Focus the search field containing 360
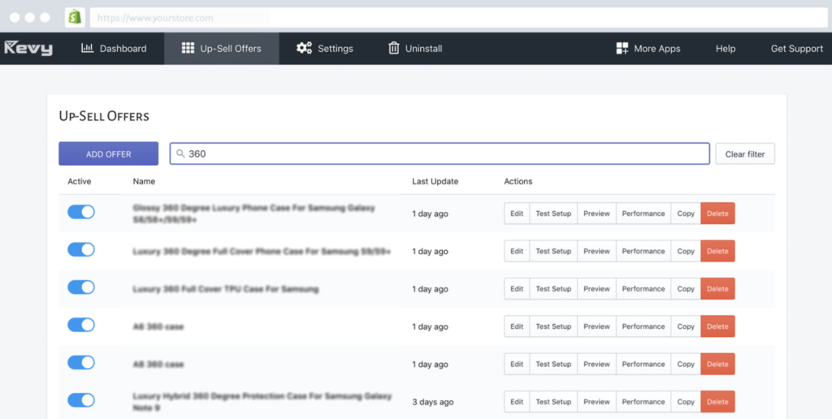Image resolution: width=832 pixels, height=419 pixels. click(x=440, y=153)
